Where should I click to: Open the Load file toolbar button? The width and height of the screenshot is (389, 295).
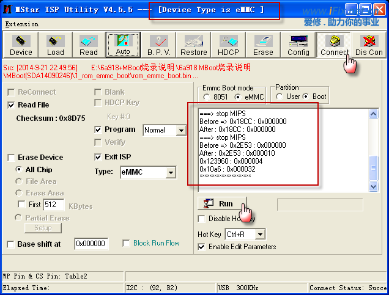pyautogui.click(x=55, y=45)
